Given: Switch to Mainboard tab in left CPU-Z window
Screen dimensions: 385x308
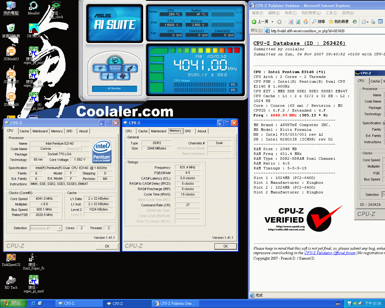Looking at the screenshot, I should pos(40,131).
